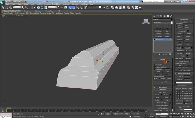Click the Extrude button in Edit Polygons
This screenshot has width=195, height=118.
point(157,95)
